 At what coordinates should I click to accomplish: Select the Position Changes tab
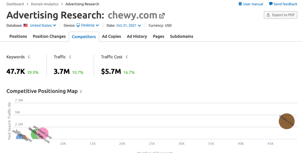tap(49, 36)
